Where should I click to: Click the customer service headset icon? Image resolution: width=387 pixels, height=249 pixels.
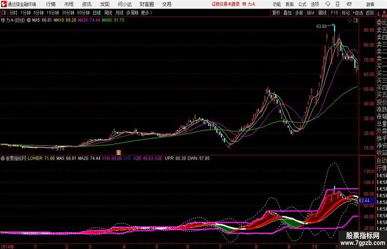coord(328,4)
